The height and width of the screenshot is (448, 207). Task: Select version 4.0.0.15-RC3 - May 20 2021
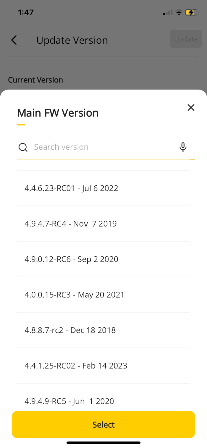pyautogui.click(x=103, y=295)
